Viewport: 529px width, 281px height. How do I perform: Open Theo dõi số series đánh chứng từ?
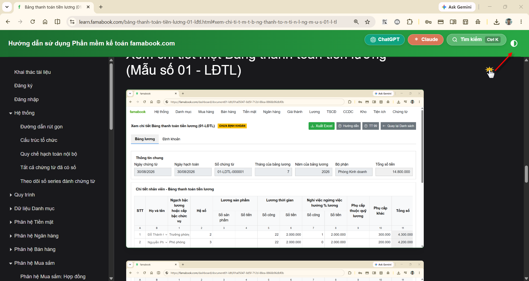(x=58, y=181)
